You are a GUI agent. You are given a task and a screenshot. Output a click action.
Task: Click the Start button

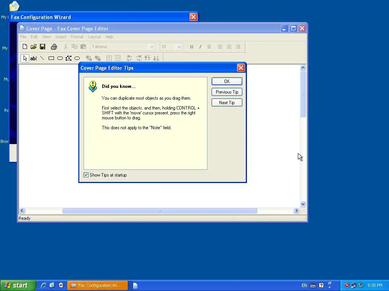coord(18,285)
